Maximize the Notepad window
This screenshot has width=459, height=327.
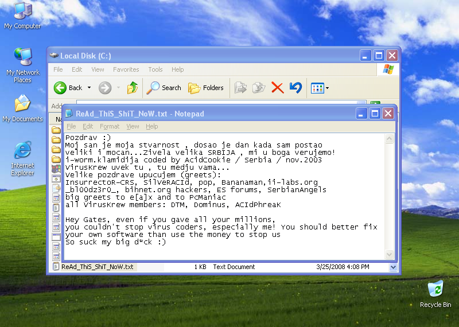[375, 114]
